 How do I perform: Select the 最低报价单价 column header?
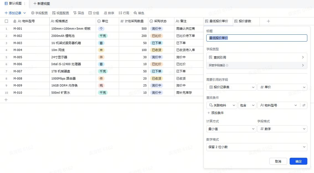click(218, 21)
